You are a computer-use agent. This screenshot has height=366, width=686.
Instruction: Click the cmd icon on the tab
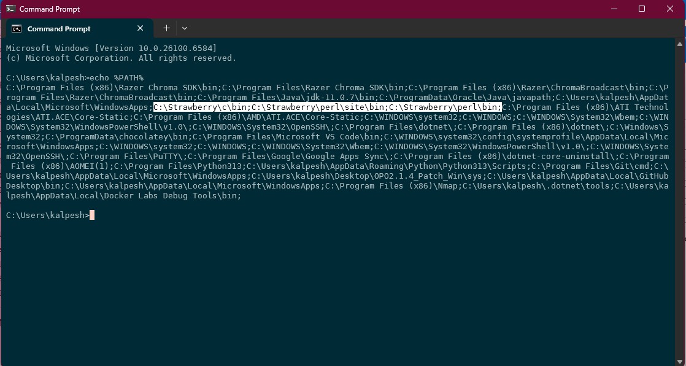point(17,28)
